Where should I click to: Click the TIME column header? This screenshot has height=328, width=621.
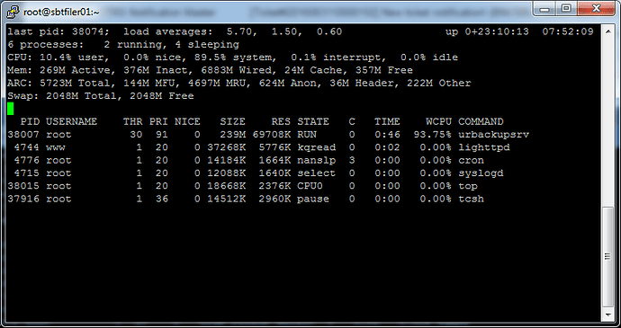[x=387, y=121]
